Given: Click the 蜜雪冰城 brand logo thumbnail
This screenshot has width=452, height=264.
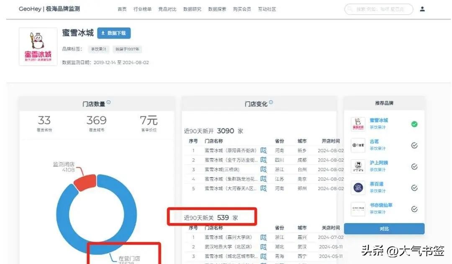Looking at the screenshot, I should pos(38,47).
